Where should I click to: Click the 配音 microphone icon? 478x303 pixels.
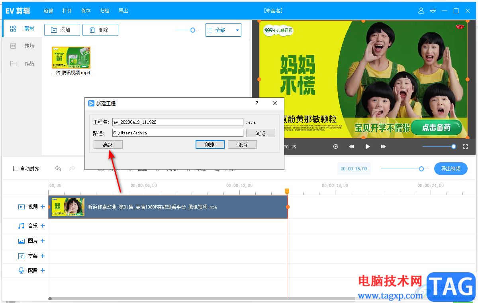[x=22, y=270]
